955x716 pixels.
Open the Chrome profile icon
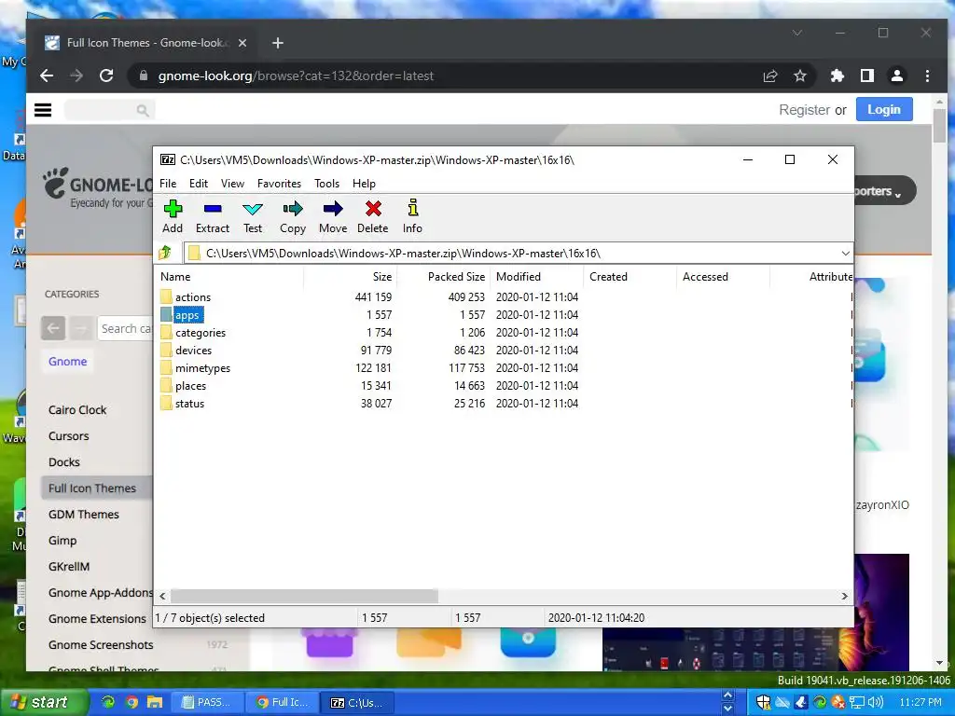(x=896, y=76)
